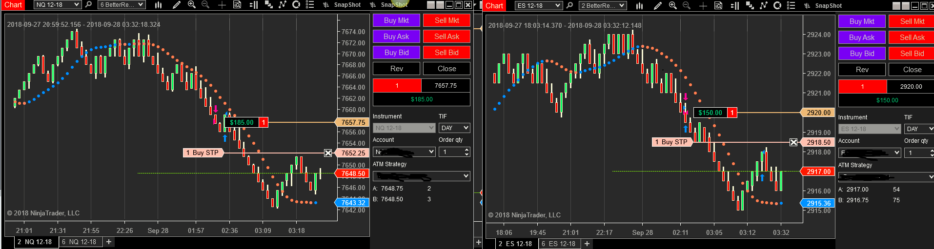Select drawing tools pencil in NQ chart
Viewport: 934px width, 249px height.
(x=177, y=5)
